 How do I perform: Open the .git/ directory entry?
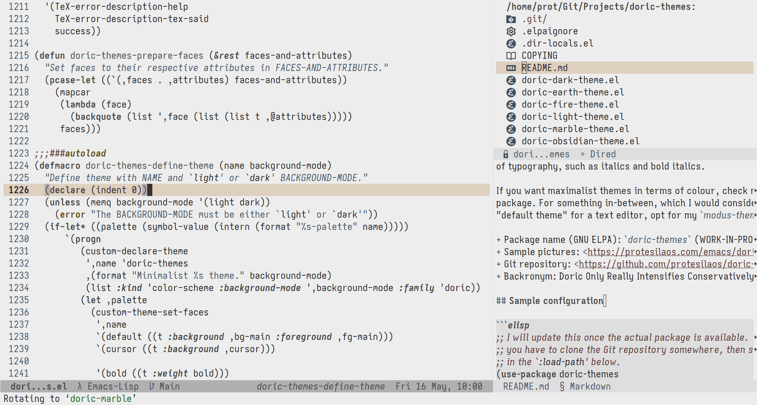click(x=534, y=19)
